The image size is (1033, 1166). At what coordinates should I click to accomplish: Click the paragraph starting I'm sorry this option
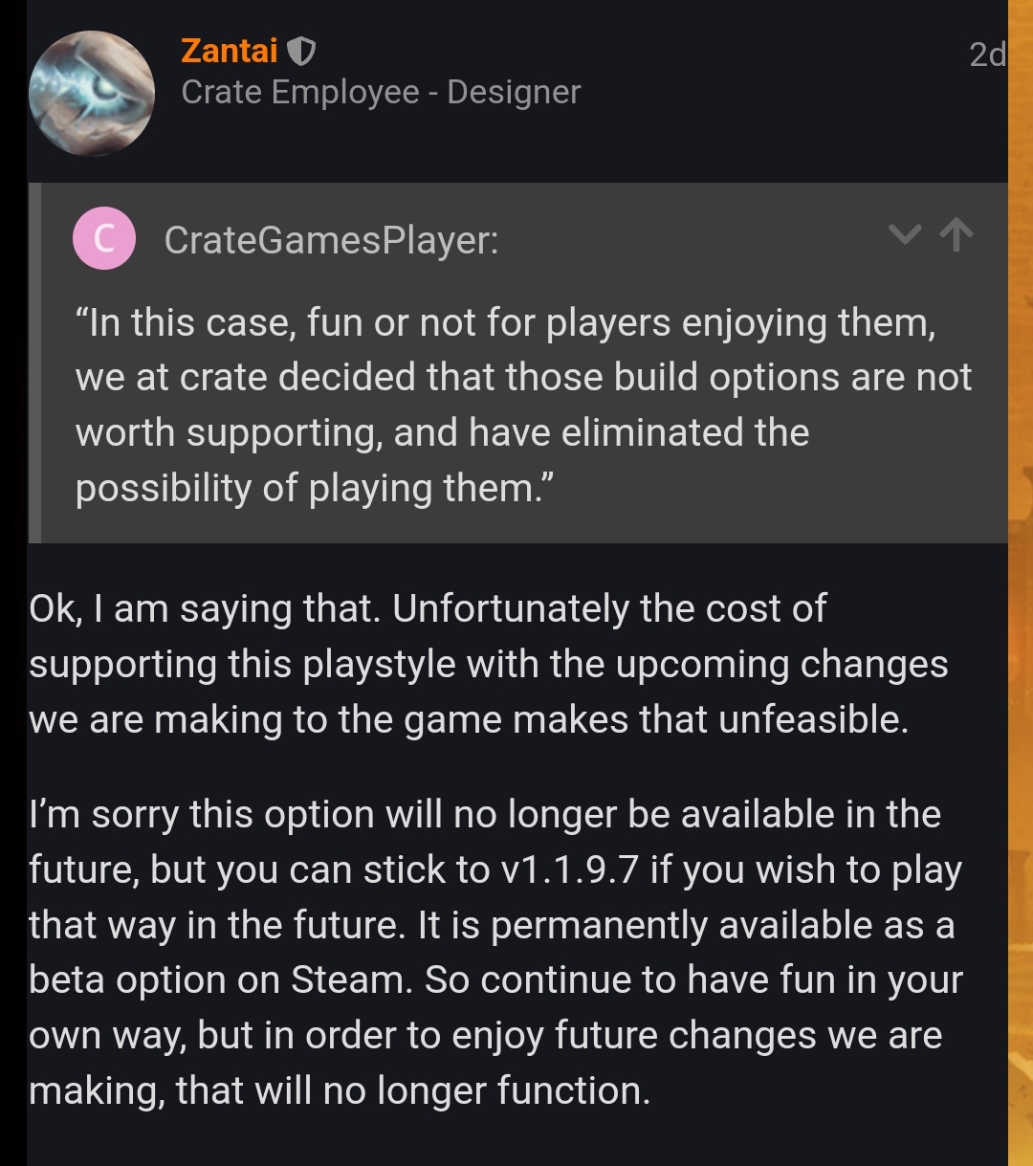tap(495, 952)
